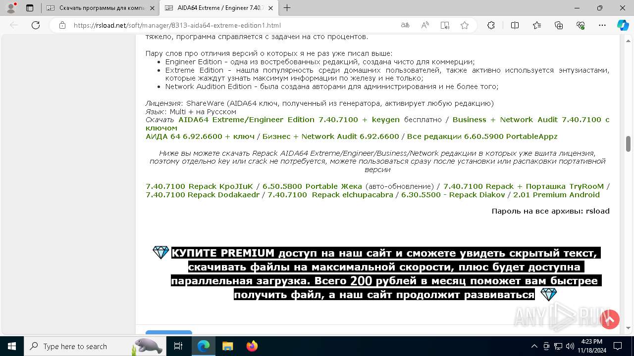Download Бизнес + Network Audit 6.92.6600
634x356 pixels.
[330, 136]
